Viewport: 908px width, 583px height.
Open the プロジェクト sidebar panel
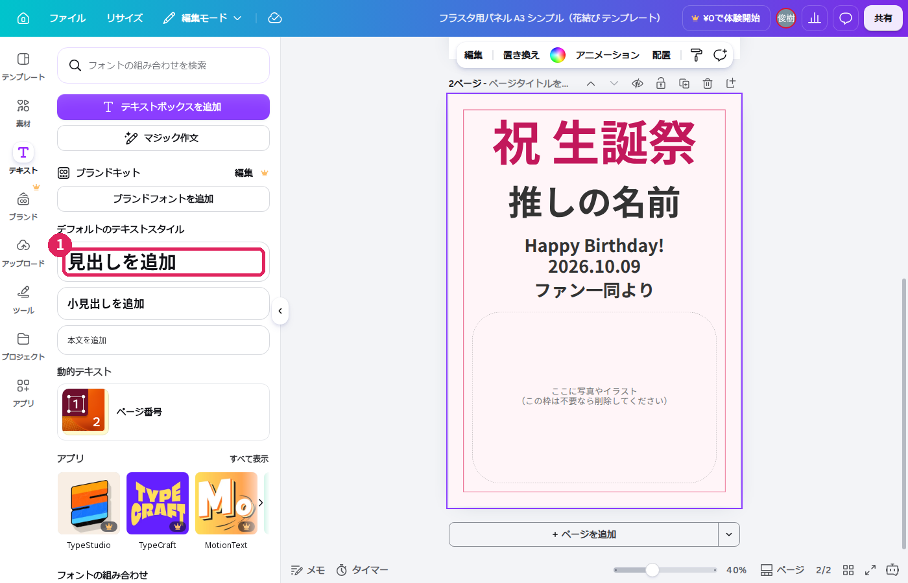pos(23,346)
